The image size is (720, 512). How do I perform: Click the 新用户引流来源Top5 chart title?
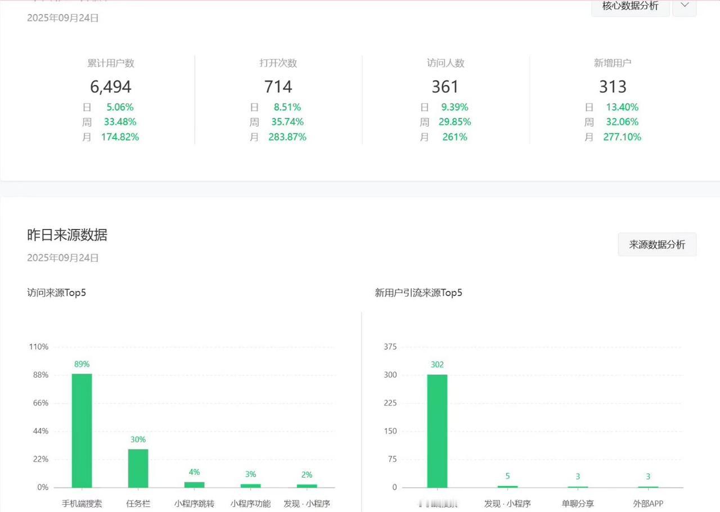coord(418,293)
